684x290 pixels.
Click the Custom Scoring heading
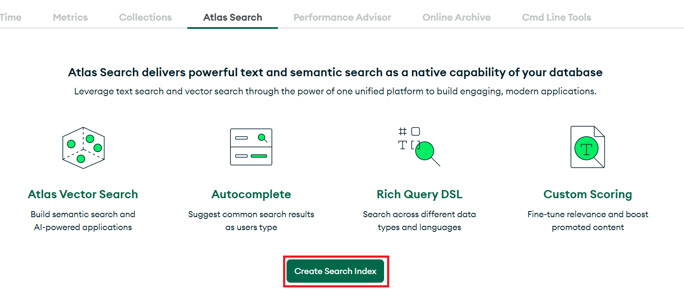click(587, 194)
